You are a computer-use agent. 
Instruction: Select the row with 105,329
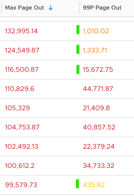click(67, 108)
